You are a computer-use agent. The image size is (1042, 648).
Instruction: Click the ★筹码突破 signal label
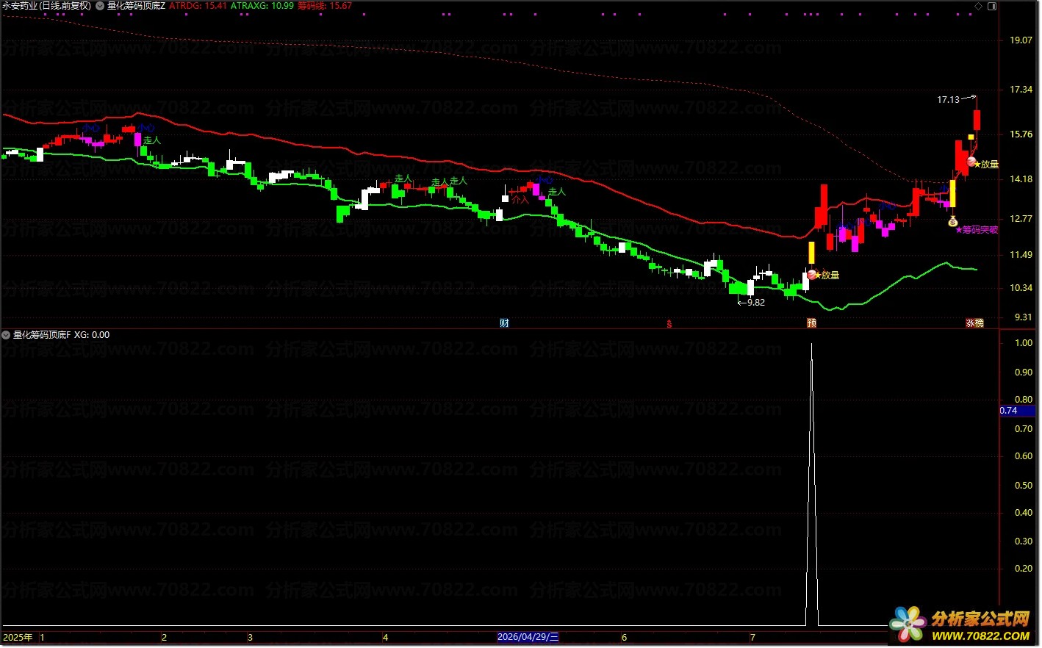point(977,230)
